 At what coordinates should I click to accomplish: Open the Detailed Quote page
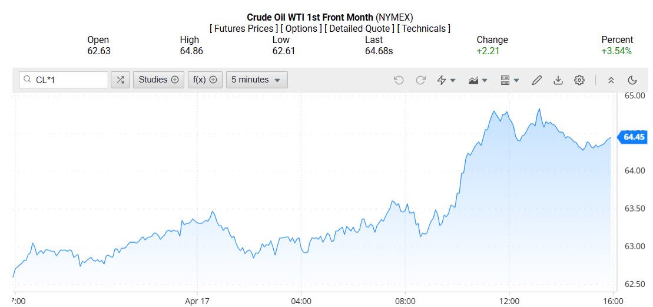pos(359,28)
